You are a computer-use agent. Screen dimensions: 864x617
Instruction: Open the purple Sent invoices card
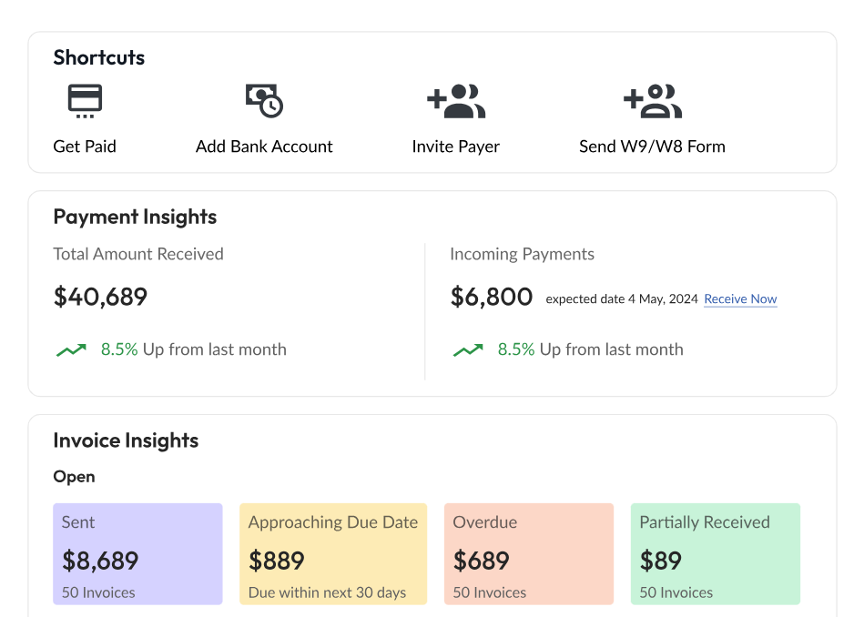137,553
